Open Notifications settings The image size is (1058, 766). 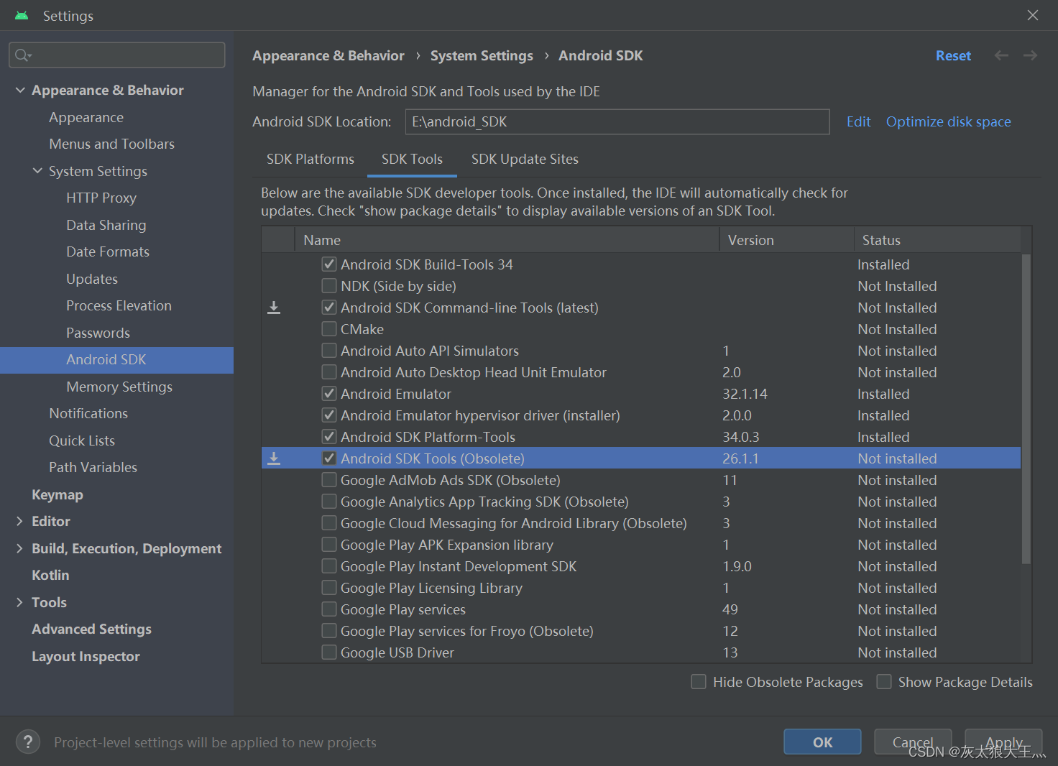point(88,413)
